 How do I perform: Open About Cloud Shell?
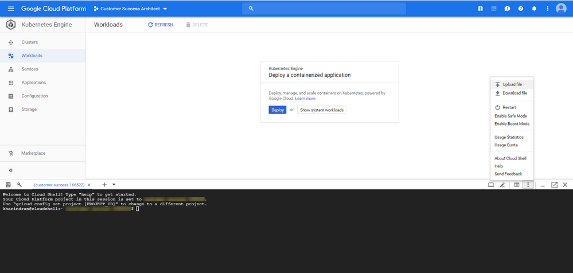[x=512, y=159]
